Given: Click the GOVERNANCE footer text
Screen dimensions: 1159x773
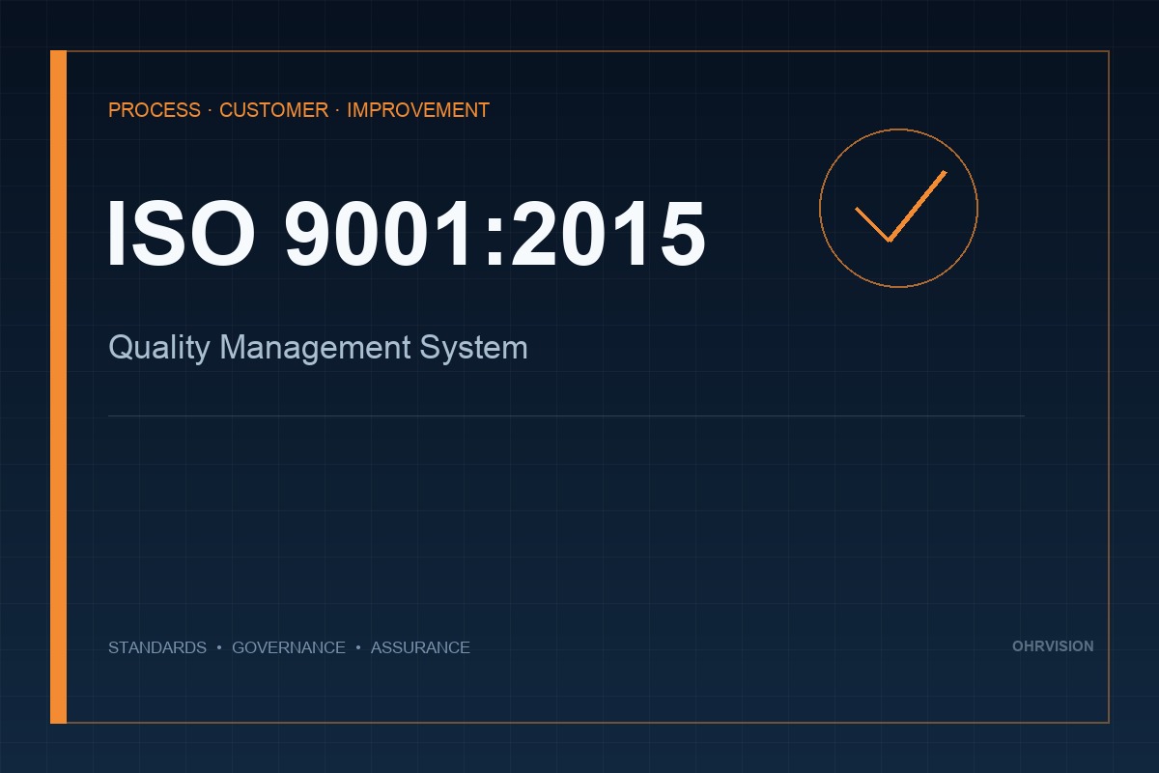Looking at the screenshot, I should coord(289,647).
